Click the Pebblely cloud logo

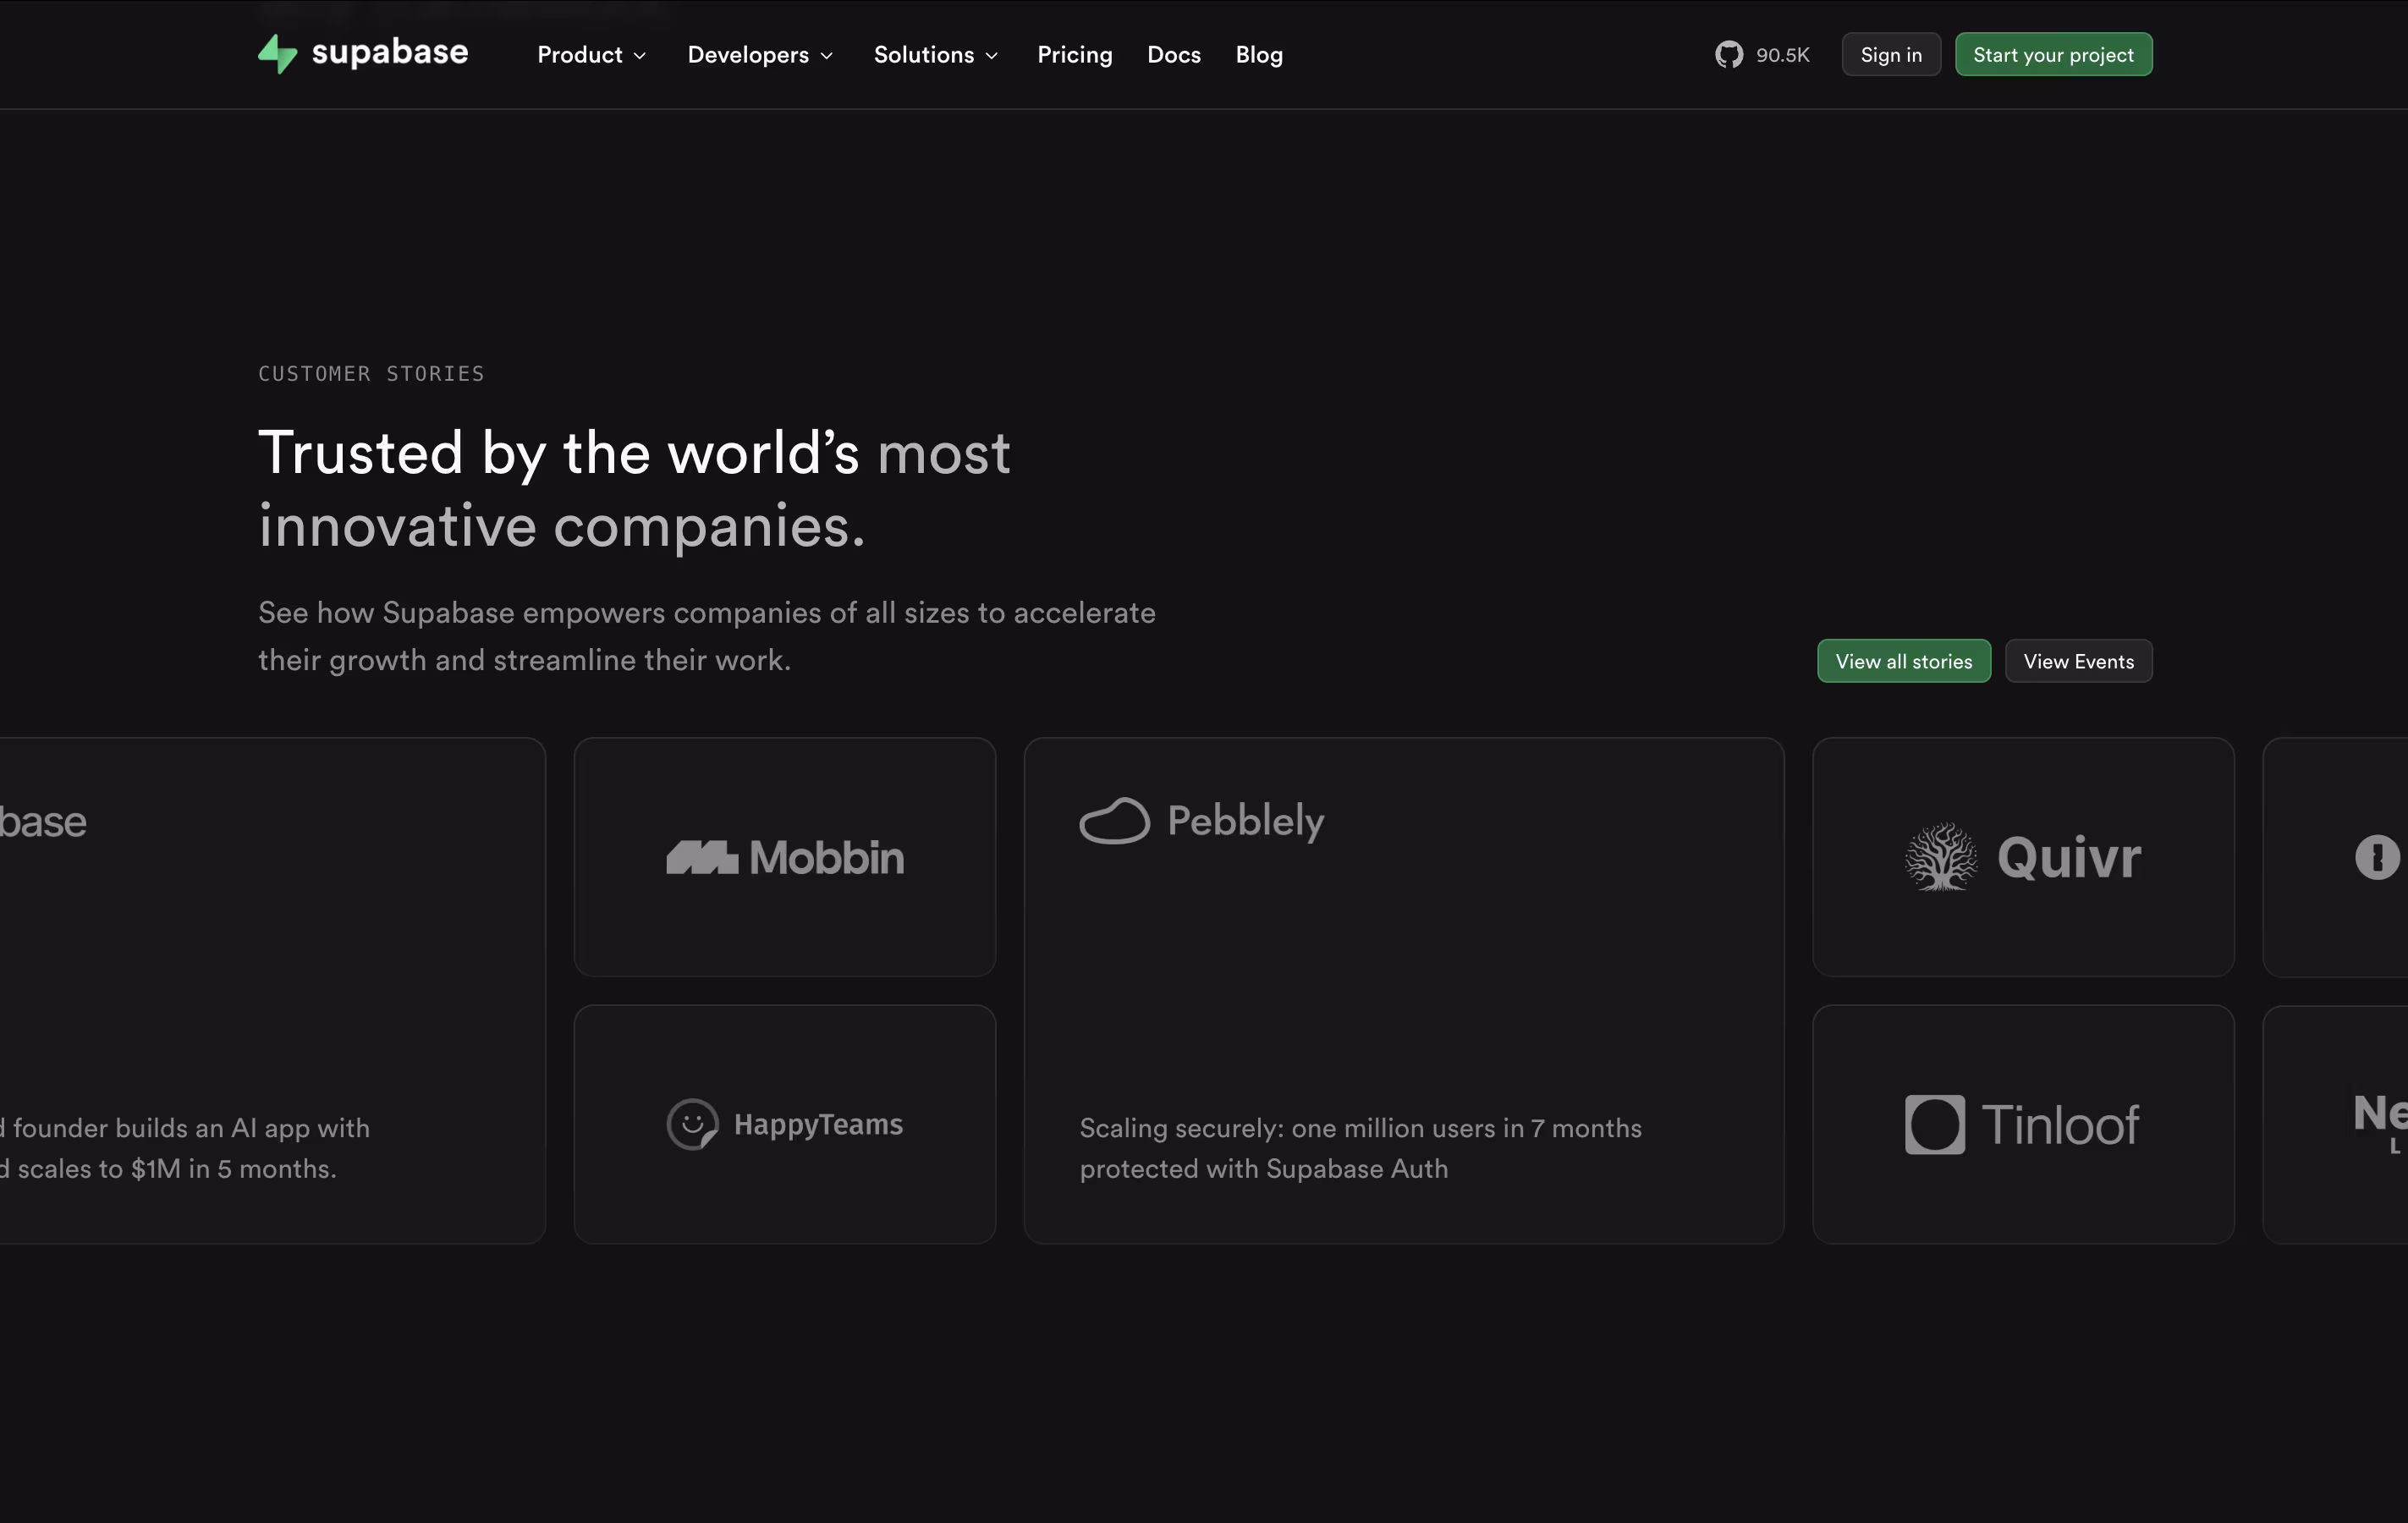1114,821
